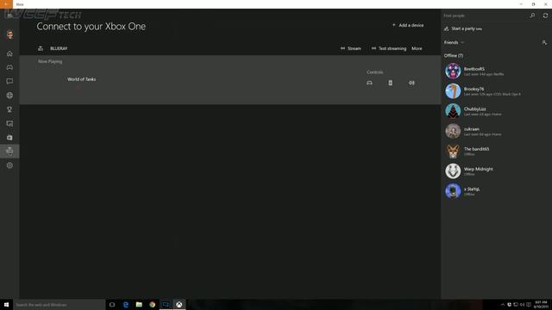Open the Windows Start button
Image resolution: width=552 pixels, height=310 pixels.
tap(6, 305)
